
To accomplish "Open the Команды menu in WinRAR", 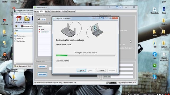I will (x=23, y=14).
